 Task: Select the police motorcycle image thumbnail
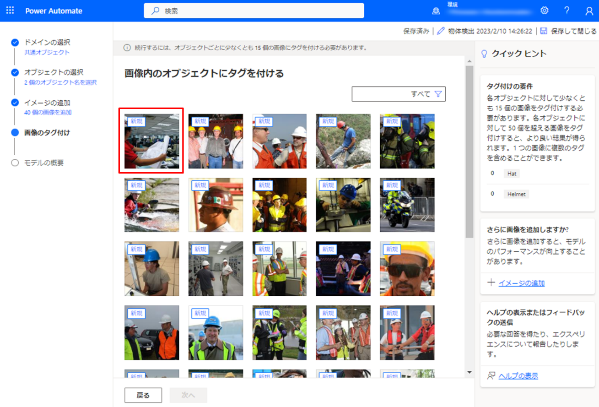click(407, 205)
